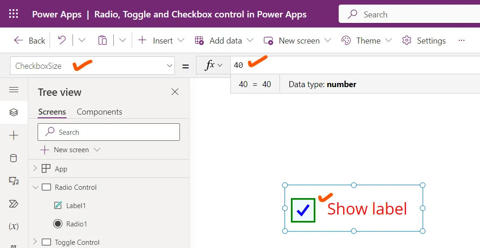Click Add data button

click(218, 40)
